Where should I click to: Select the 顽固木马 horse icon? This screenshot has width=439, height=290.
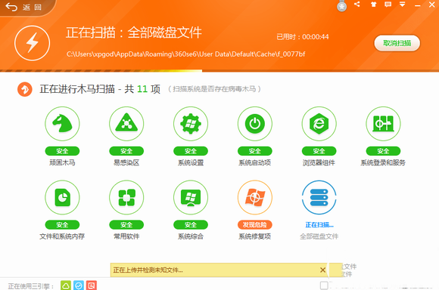[62, 124]
